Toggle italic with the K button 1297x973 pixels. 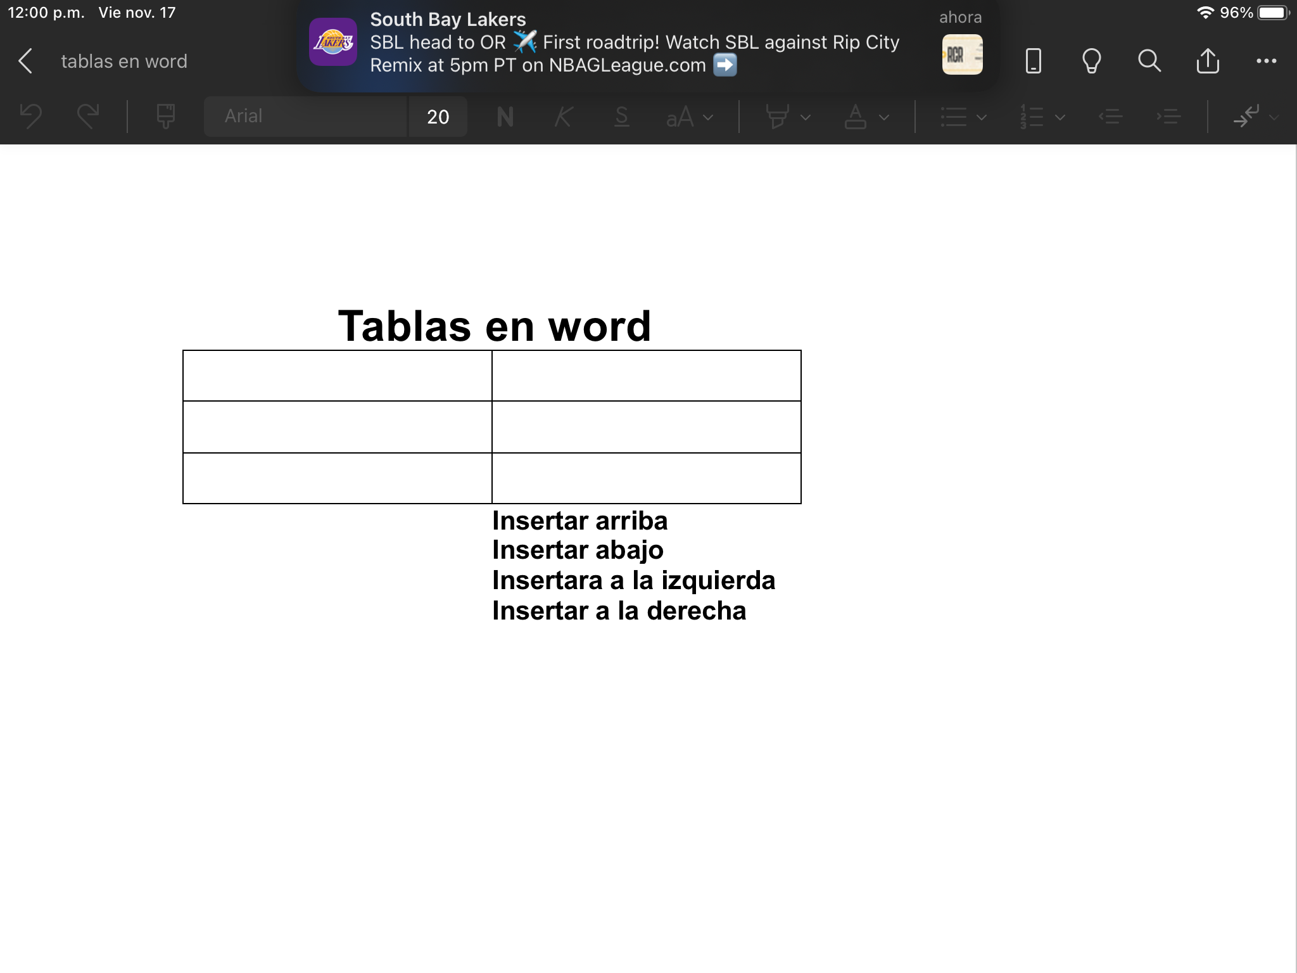pyautogui.click(x=563, y=117)
